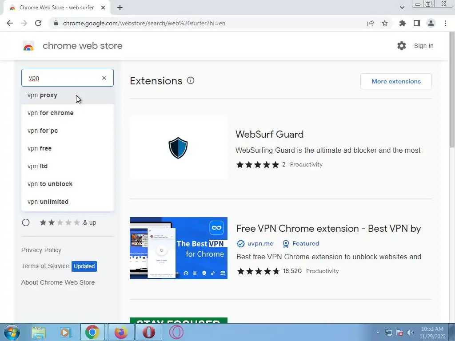
Task: Launch Firefox from the taskbar
Action: coord(121,332)
